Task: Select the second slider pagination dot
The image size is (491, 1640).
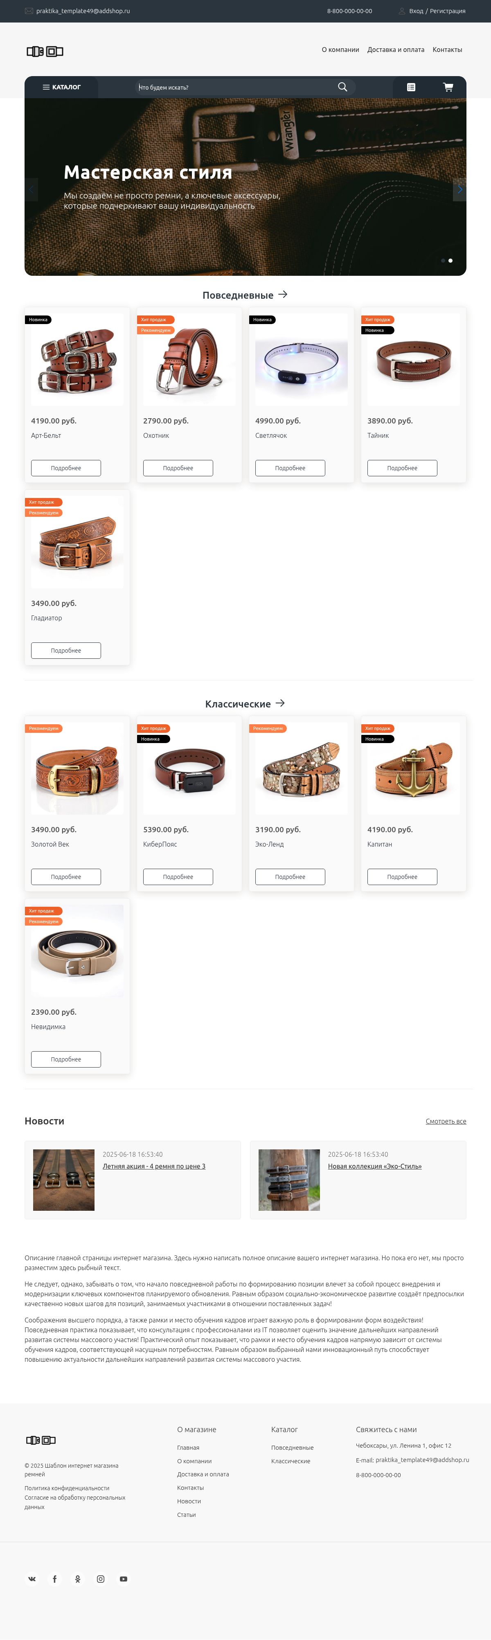Action: pyautogui.click(x=450, y=260)
